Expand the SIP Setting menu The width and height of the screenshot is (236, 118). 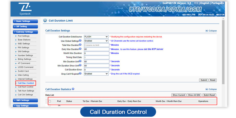click(25, 26)
